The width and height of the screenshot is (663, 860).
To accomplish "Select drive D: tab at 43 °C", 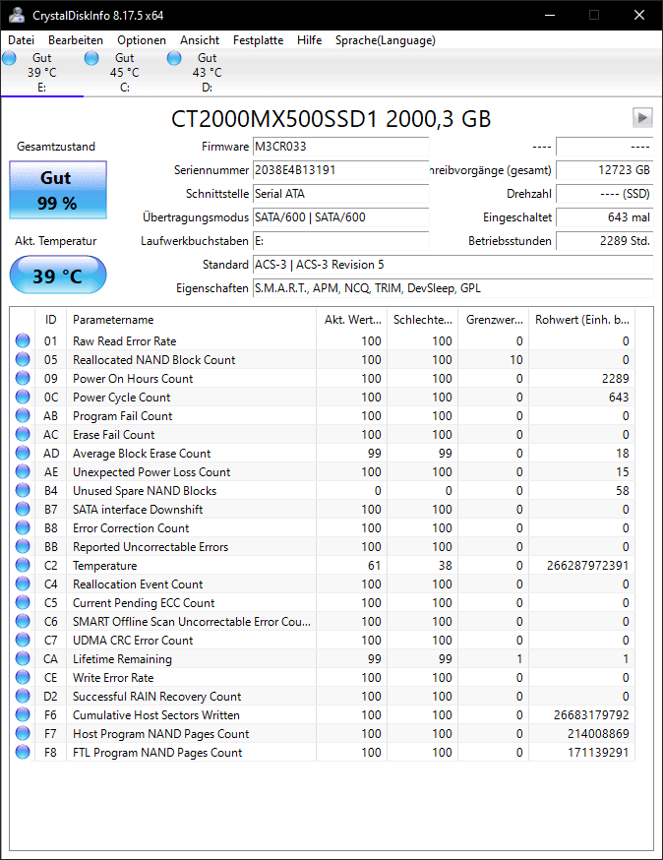I will [208, 73].
